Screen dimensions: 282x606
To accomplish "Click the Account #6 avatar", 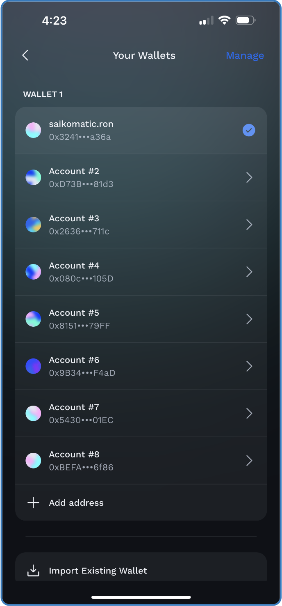I will [x=33, y=366].
